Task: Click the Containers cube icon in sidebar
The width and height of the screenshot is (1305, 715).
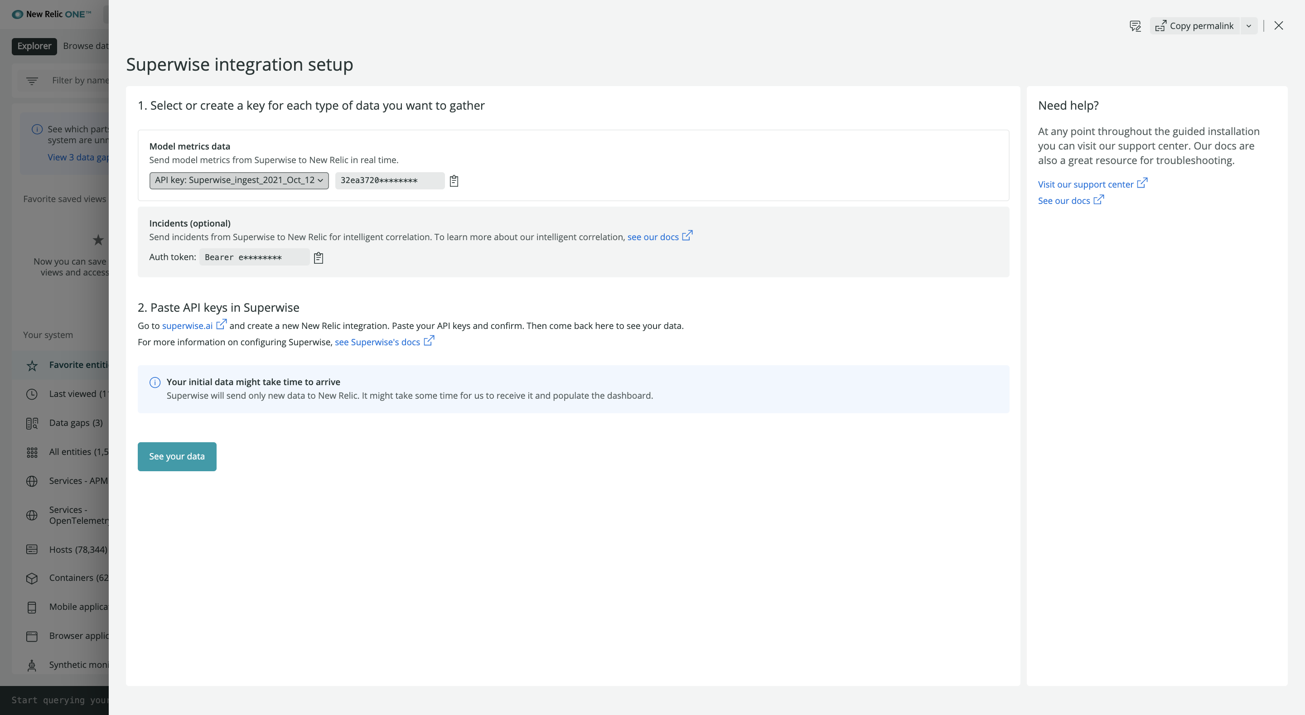Action: (x=32, y=578)
